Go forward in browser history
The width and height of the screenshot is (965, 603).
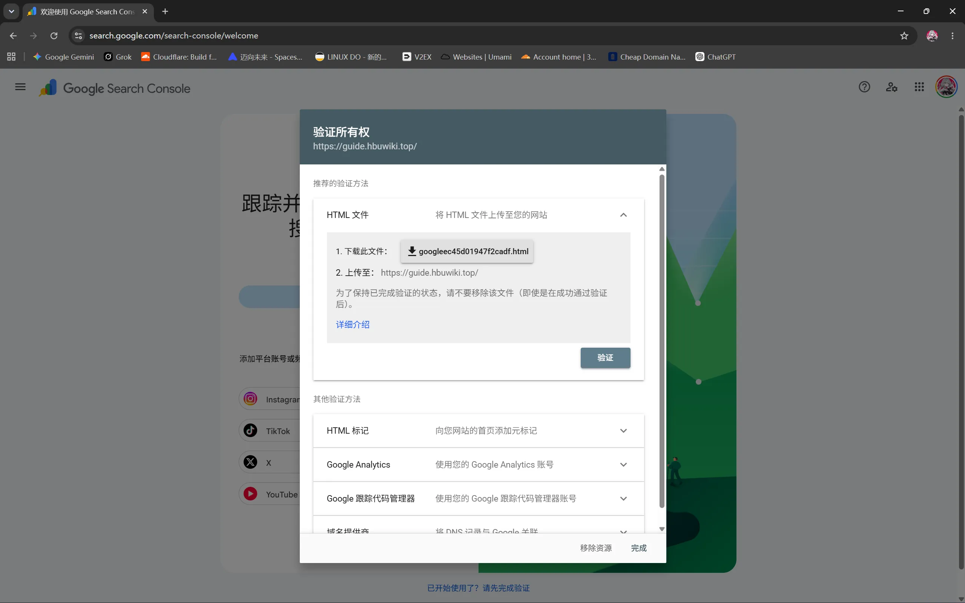pos(34,36)
